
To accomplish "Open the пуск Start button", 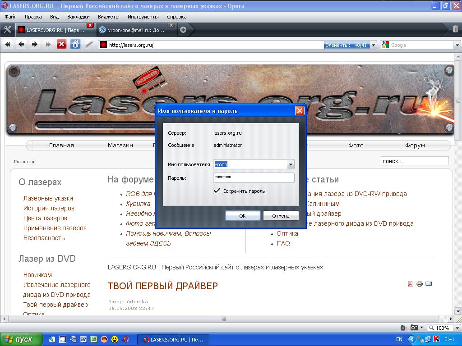I will pos(21,340).
